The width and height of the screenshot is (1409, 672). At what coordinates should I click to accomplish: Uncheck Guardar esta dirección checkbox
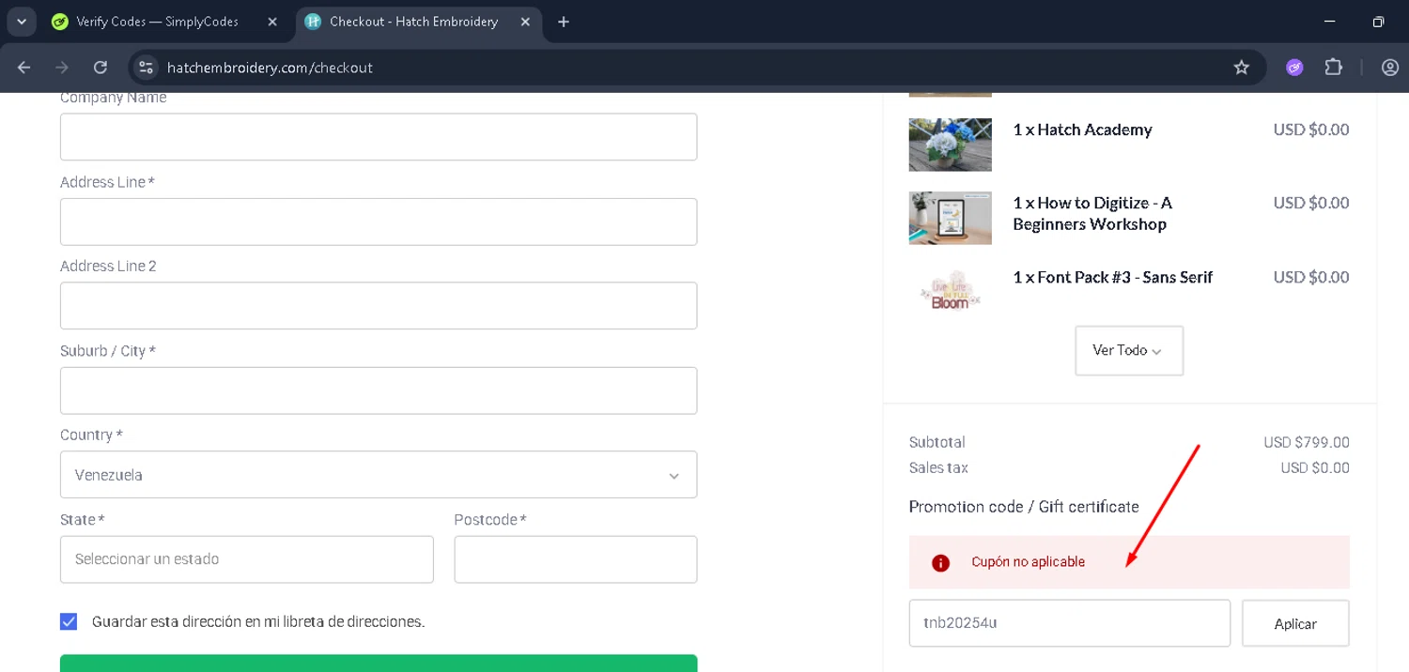click(69, 621)
